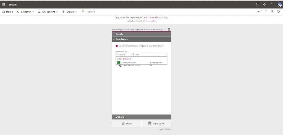Viewport: 283px width, 135px height.
Task: Open the help question mark
Action: [272, 4]
